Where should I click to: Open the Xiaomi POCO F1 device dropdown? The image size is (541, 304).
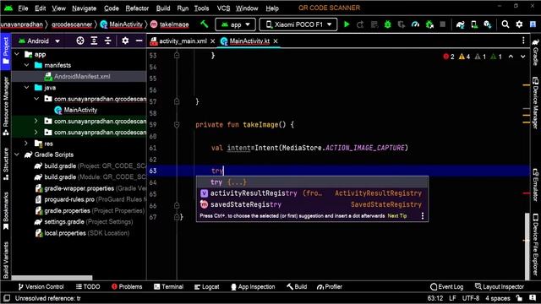pos(298,24)
